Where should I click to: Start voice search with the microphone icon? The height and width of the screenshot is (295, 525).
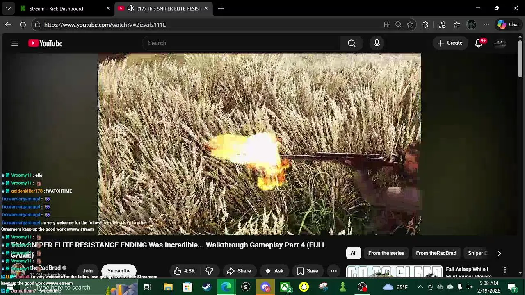(x=377, y=43)
